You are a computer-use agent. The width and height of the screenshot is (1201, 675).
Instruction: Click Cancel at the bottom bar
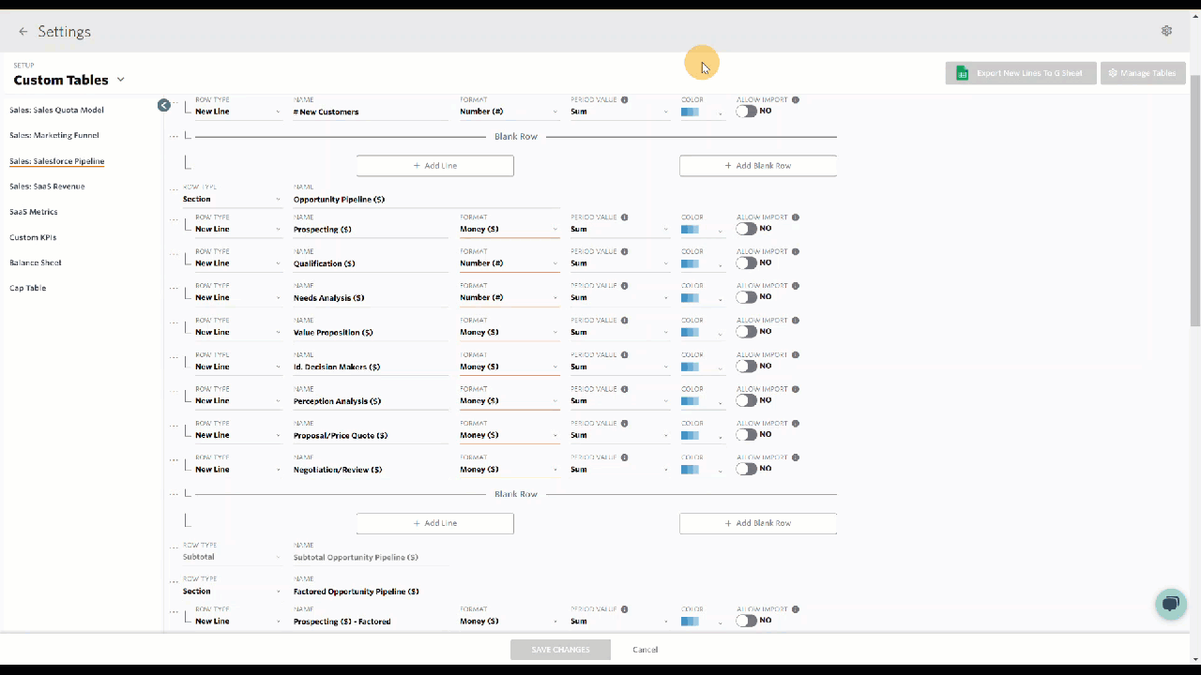point(645,650)
